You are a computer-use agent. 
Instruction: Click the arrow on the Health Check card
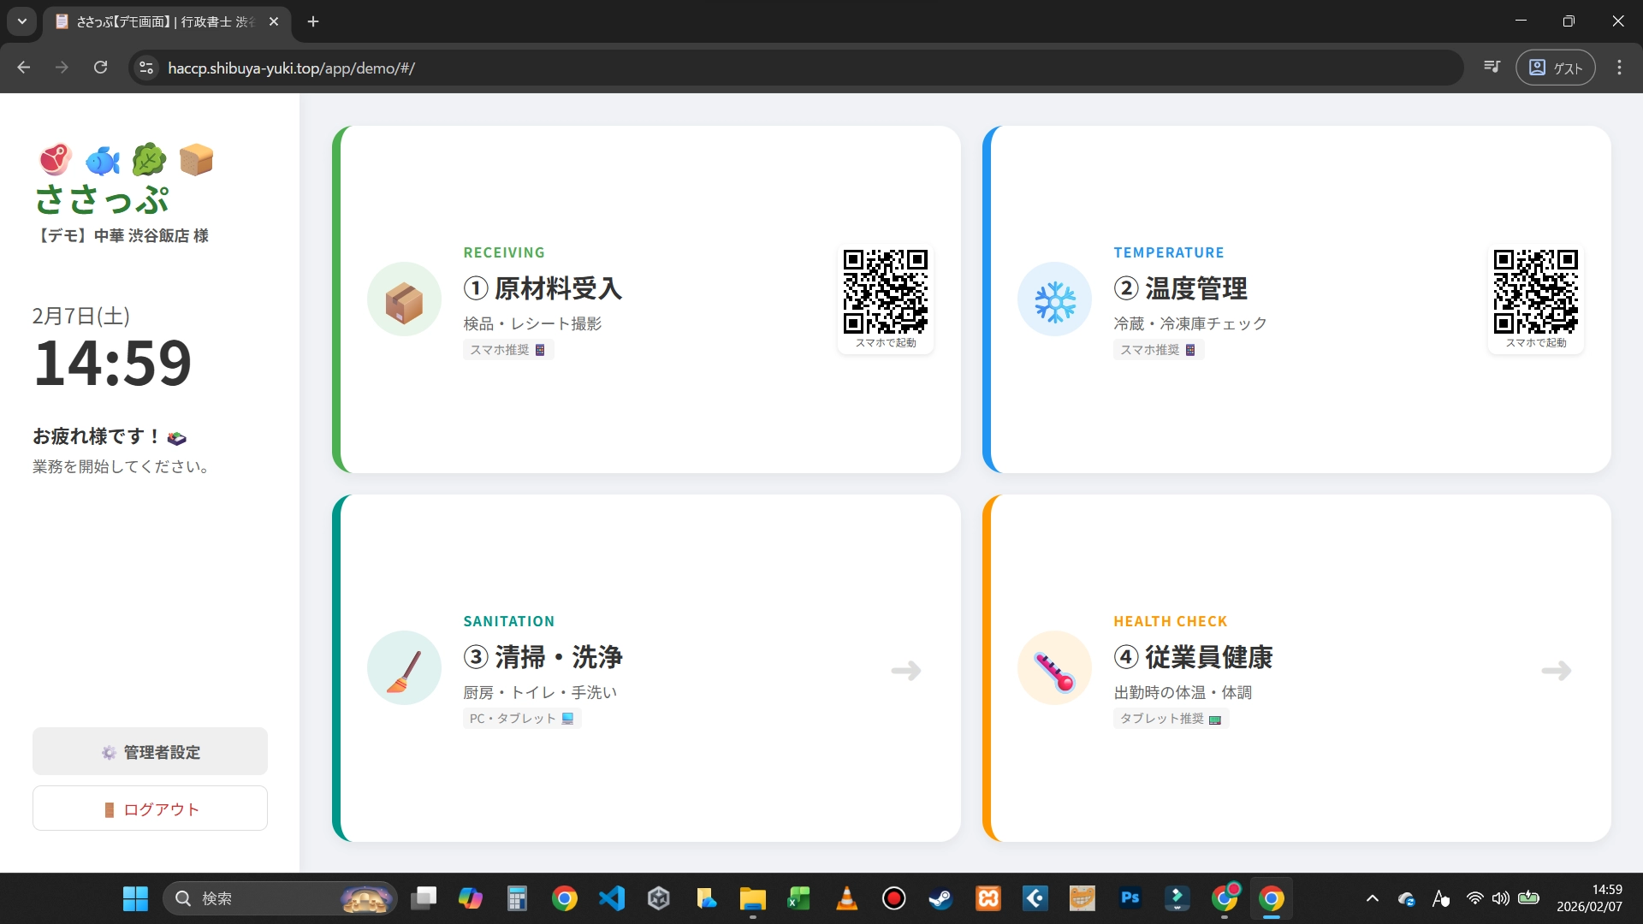coord(1557,670)
